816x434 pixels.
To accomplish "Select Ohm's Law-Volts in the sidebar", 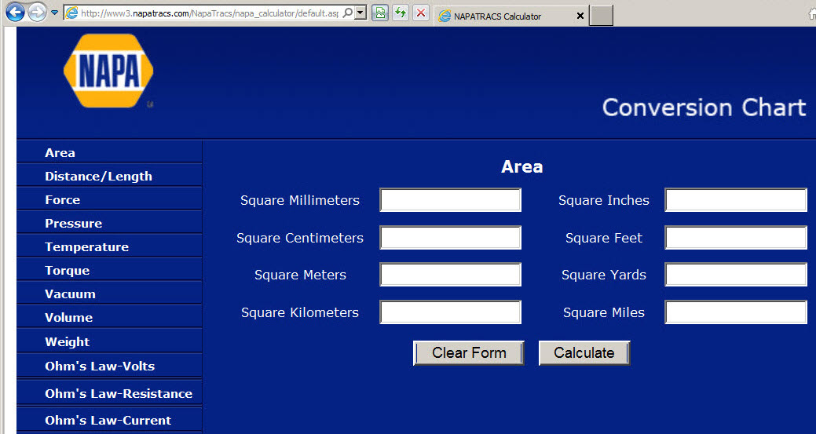I will tap(100, 367).
